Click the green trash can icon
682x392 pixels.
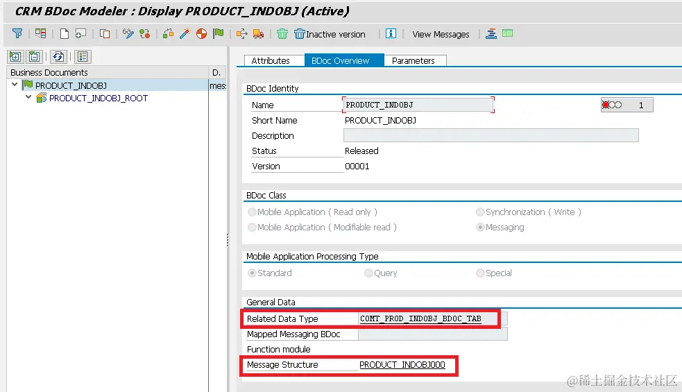pyautogui.click(x=282, y=33)
